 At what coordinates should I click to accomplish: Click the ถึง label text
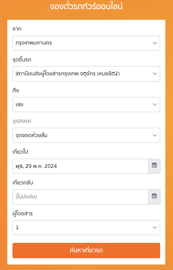click(16, 90)
